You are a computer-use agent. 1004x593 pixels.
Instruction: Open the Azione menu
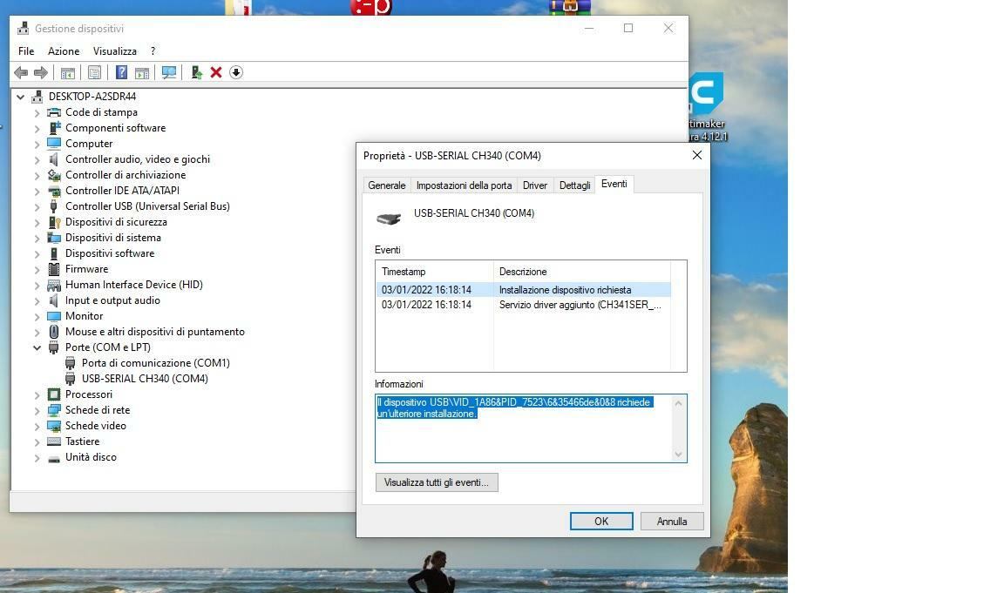click(64, 51)
